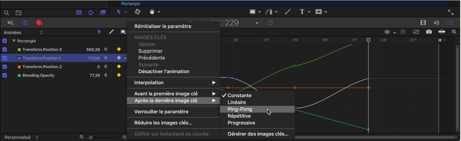Screen dimensions: 461x141
Task: Show the video timeline filmstrip icon
Action: (423, 23)
